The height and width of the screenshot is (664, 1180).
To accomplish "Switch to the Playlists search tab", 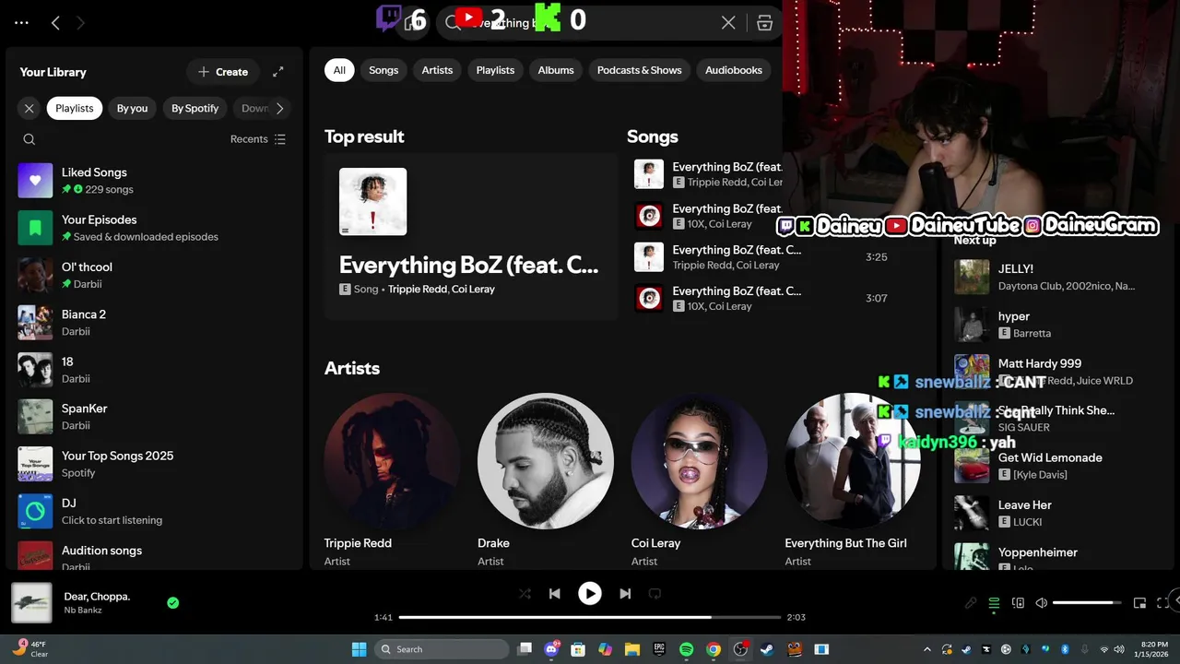I will (495, 70).
